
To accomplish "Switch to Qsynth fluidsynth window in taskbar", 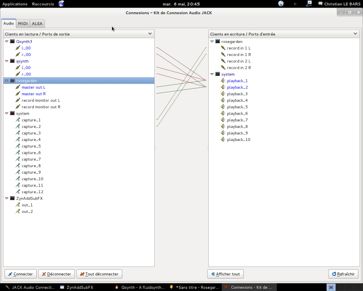I will (x=140, y=287).
